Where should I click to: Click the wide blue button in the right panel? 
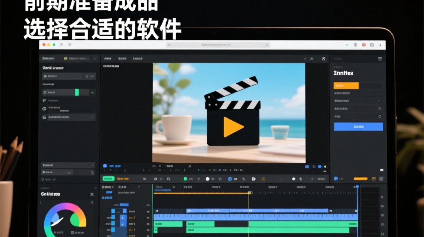pyautogui.click(x=358, y=127)
